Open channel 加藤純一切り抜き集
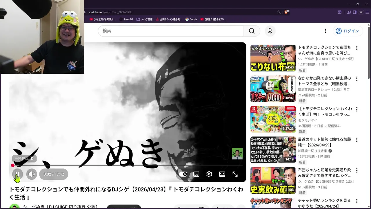The height and width of the screenshot is (209, 371). (x=312, y=151)
